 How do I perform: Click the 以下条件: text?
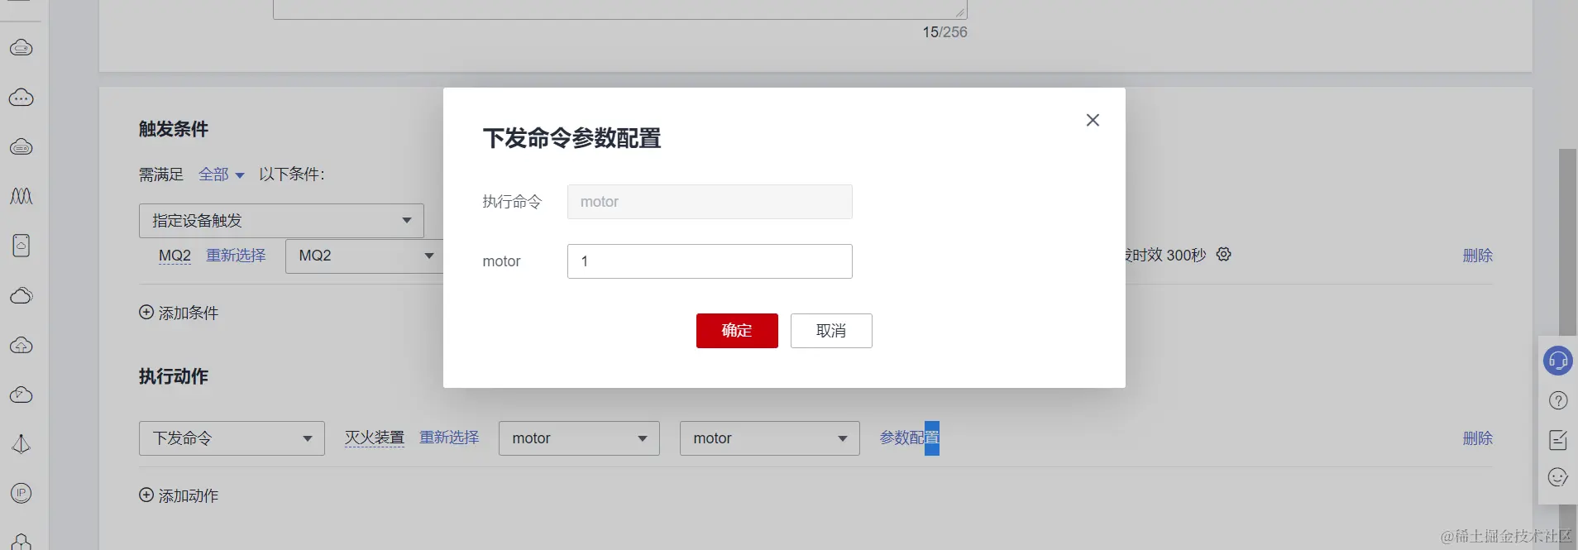click(x=292, y=175)
